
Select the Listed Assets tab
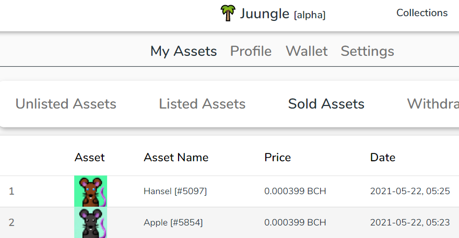click(202, 104)
